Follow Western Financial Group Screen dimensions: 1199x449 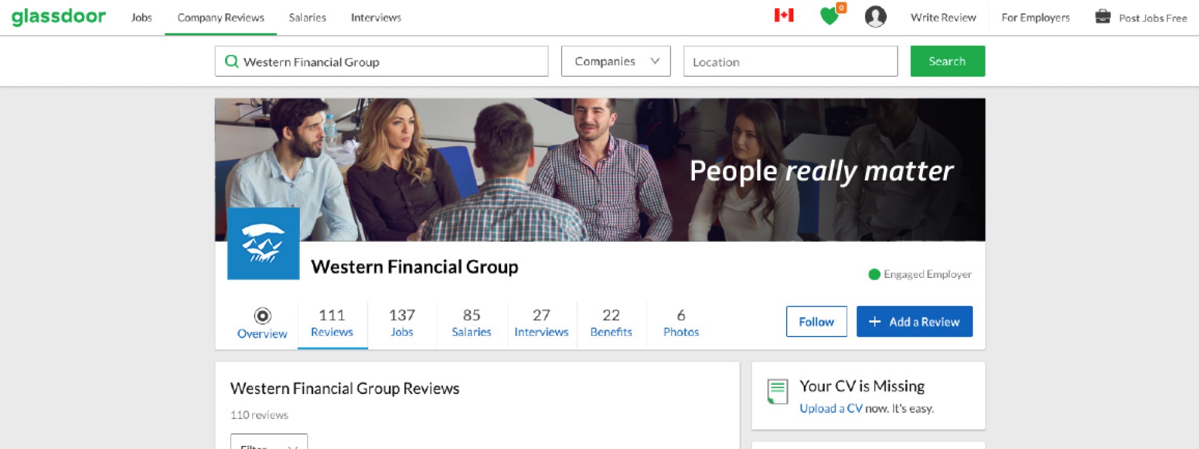tap(817, 321)
